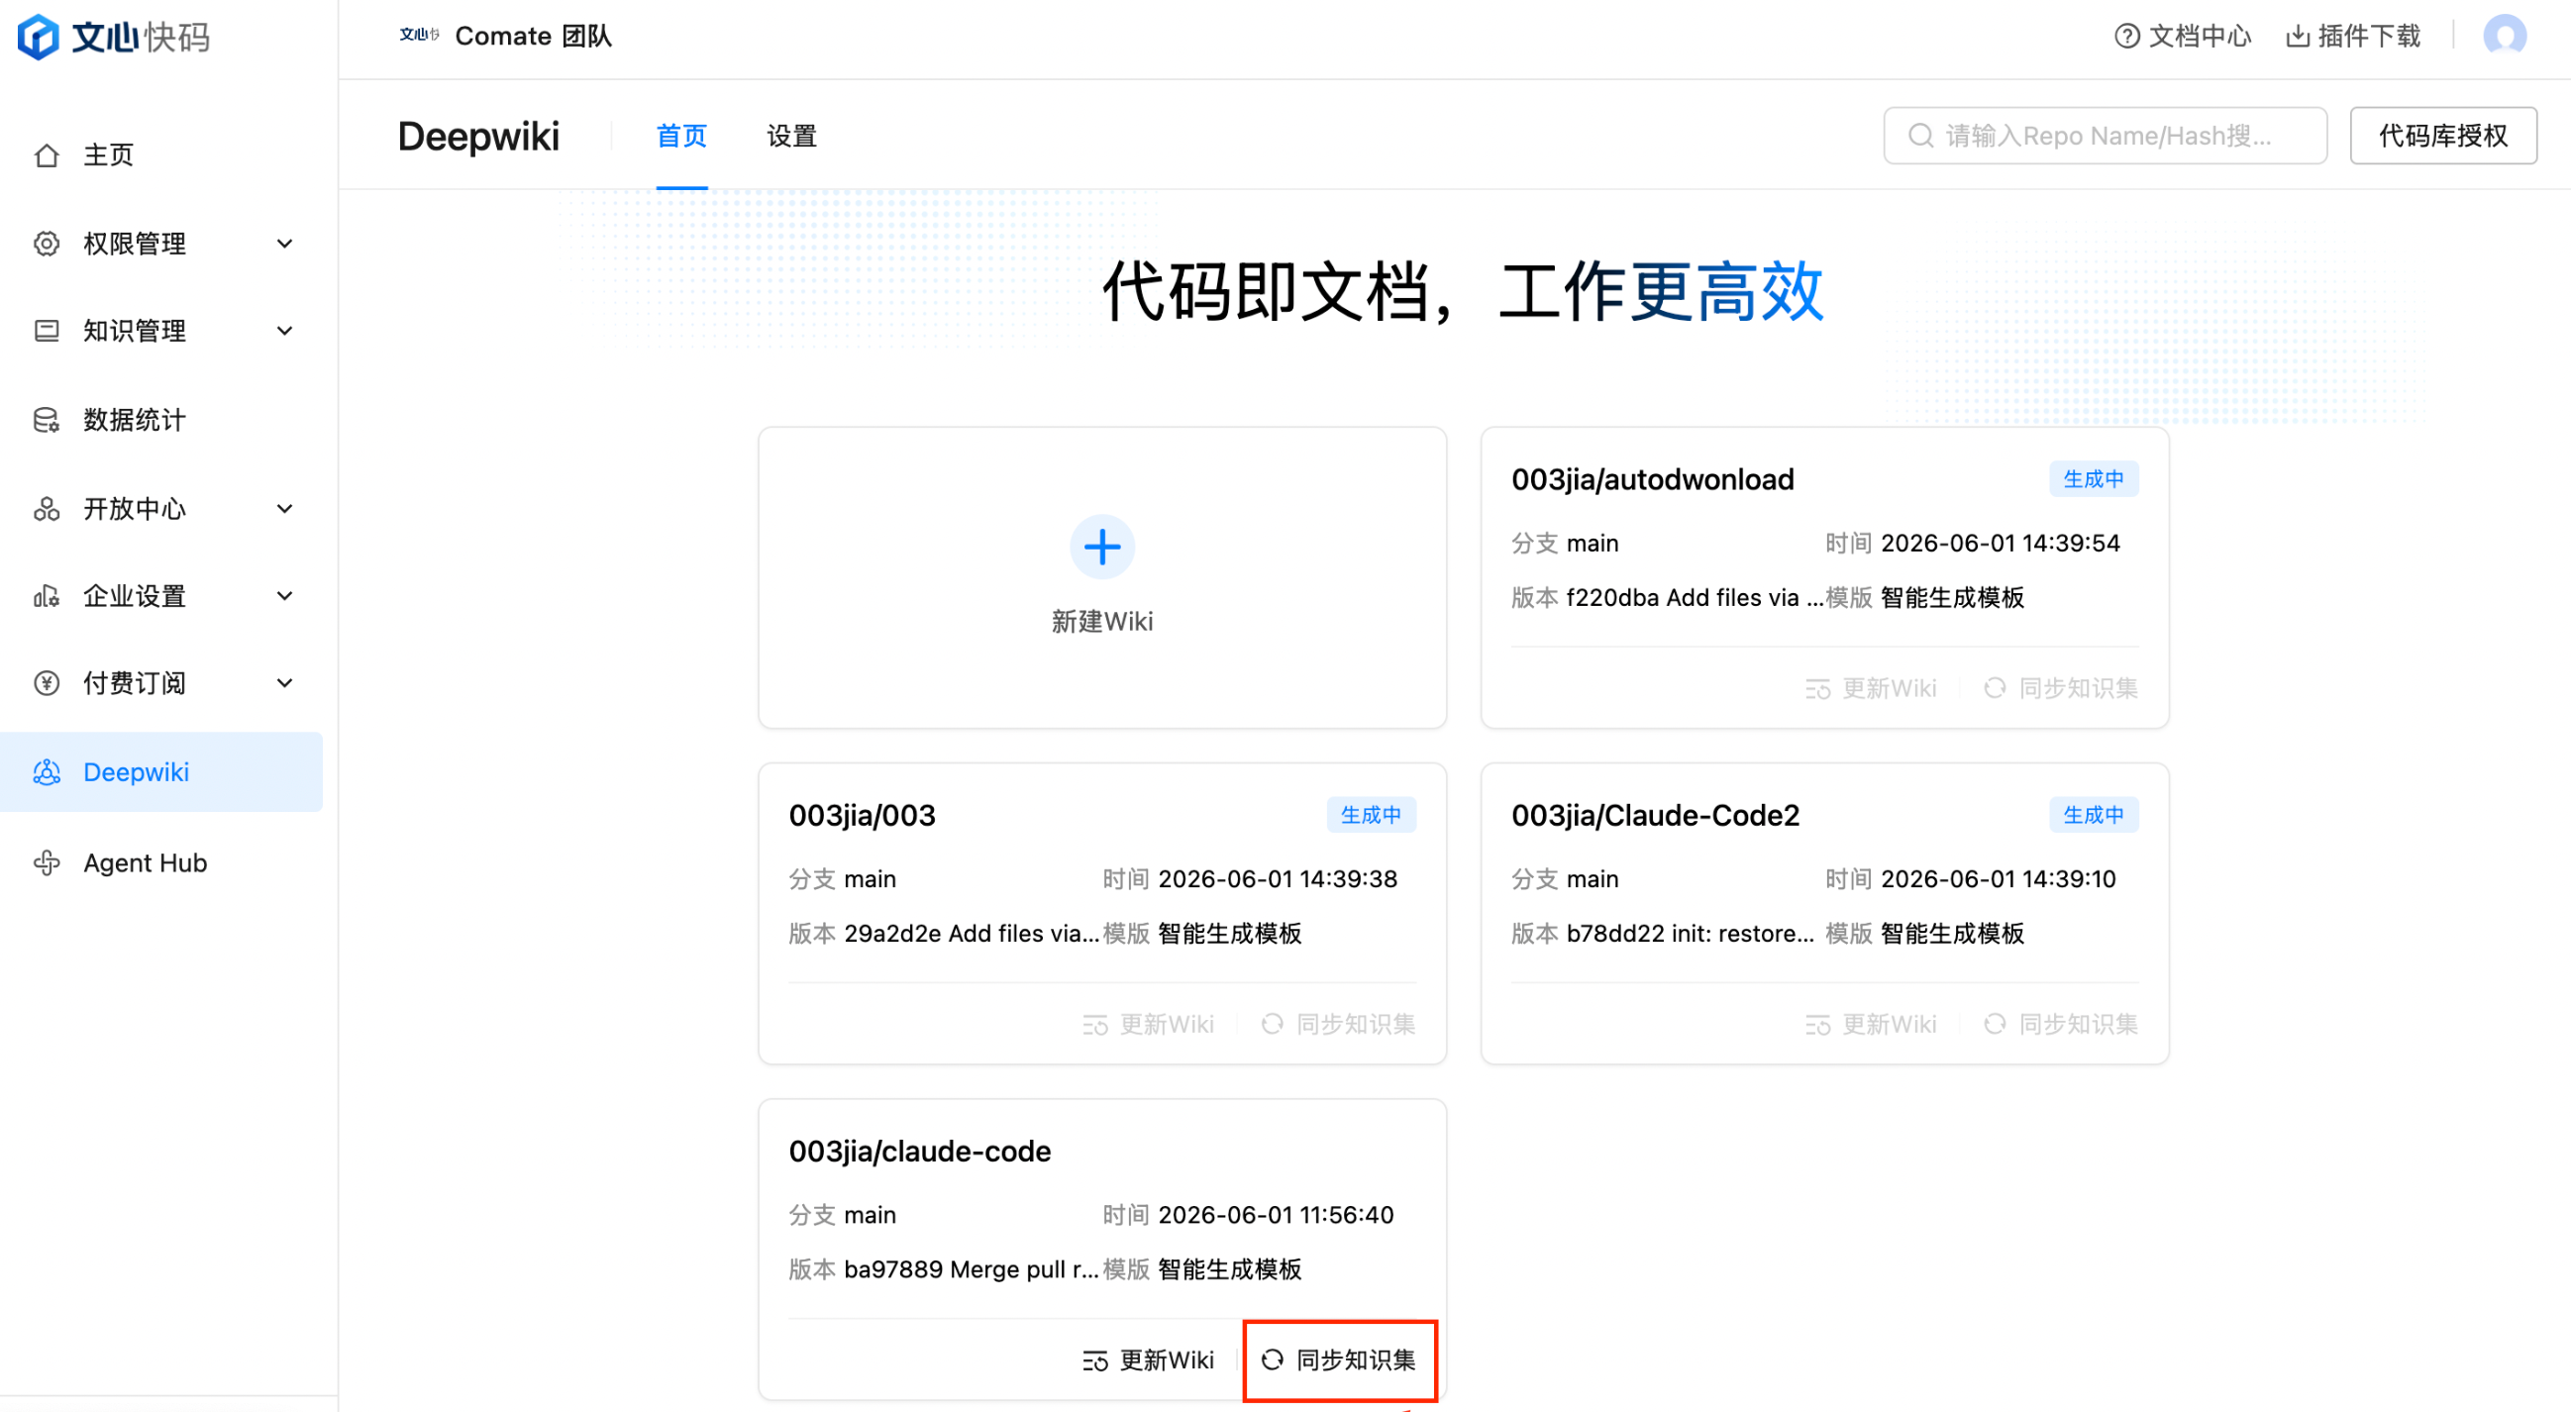Click 同步知识集 text on 003jia/claude-code card
This screenshot has width=2571, height=1412.
(1356, 1362)
